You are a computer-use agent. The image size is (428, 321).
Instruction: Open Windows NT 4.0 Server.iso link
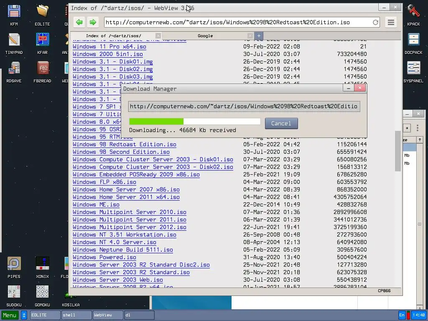[x=115, y=242]
